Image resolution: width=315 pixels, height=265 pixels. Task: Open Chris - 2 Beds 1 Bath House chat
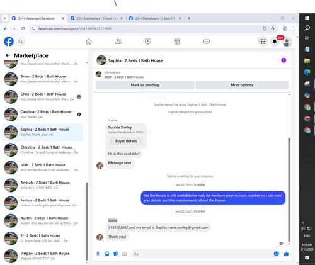pos(43,97)
